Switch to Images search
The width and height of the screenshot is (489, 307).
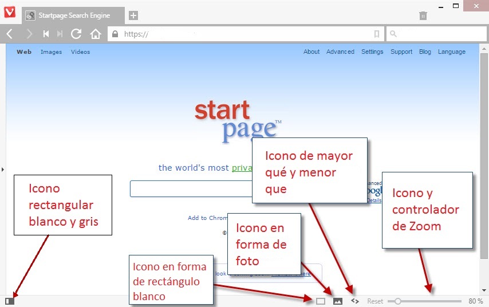pyautogui.click(x=51, y=52)
